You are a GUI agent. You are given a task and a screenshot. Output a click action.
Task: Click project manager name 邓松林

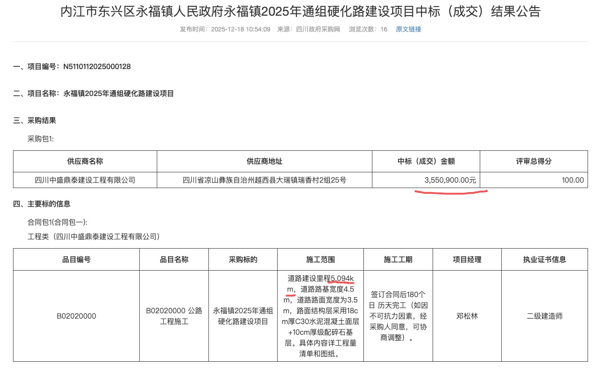pos(467,316)
